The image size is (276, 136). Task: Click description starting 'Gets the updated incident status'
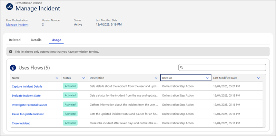124,114
